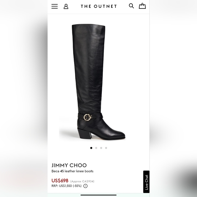Tap the gold buckle on the boot
Viewport: 197px width, 197px height.
click(x=87, y=117)
